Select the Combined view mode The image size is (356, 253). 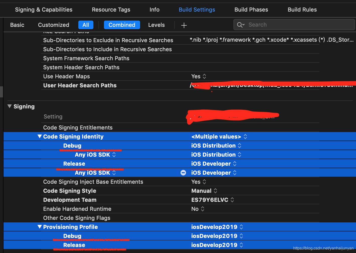click(122, 25)
